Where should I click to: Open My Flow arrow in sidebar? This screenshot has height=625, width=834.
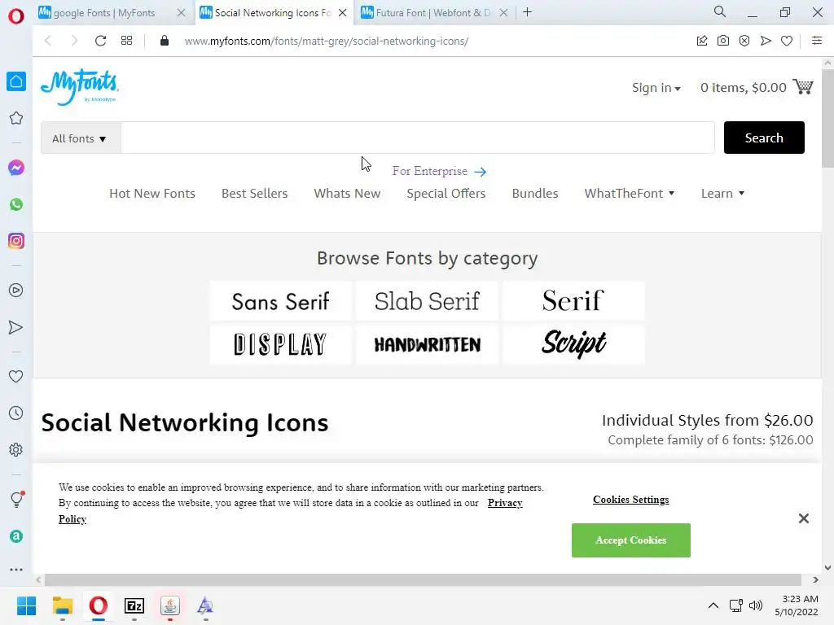click(x=16, y=327)
